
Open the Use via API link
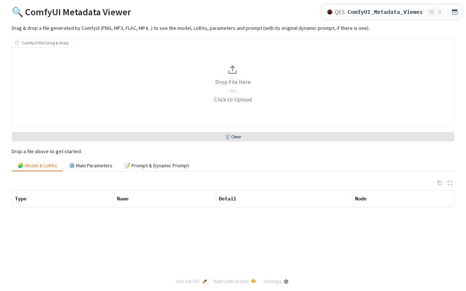191,282
